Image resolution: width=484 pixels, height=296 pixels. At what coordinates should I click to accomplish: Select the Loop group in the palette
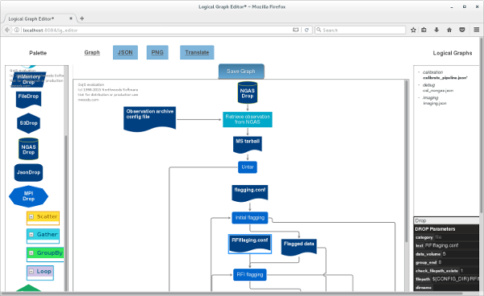(40, 273)
